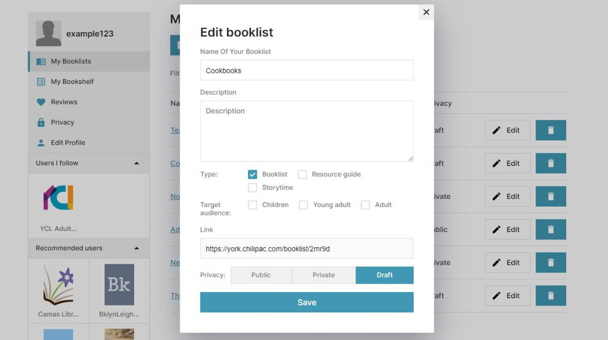The width and height of the screenshot is (608, 340).
Task: Collapse the Users I follow section
Action: click(137, 163)
